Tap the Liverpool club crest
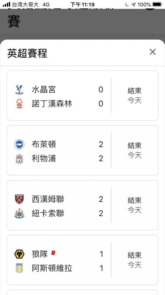 point(19,159)
